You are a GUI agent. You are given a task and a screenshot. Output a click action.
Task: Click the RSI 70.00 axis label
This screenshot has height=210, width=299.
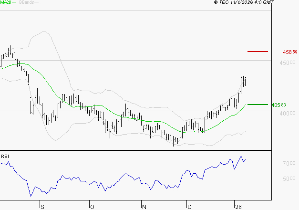pos(289,163)
